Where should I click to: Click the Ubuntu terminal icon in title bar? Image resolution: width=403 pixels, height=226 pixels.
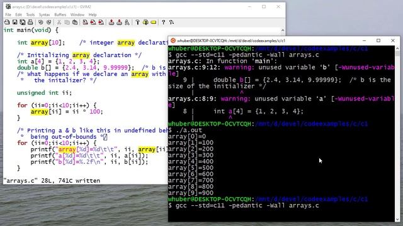pyautogui.click(x=173, y=40)
